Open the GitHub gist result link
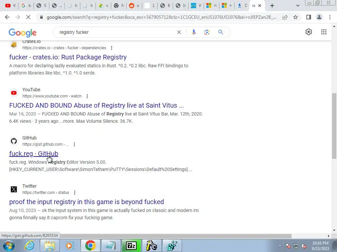Screen dimensions: 337x252 34,154
